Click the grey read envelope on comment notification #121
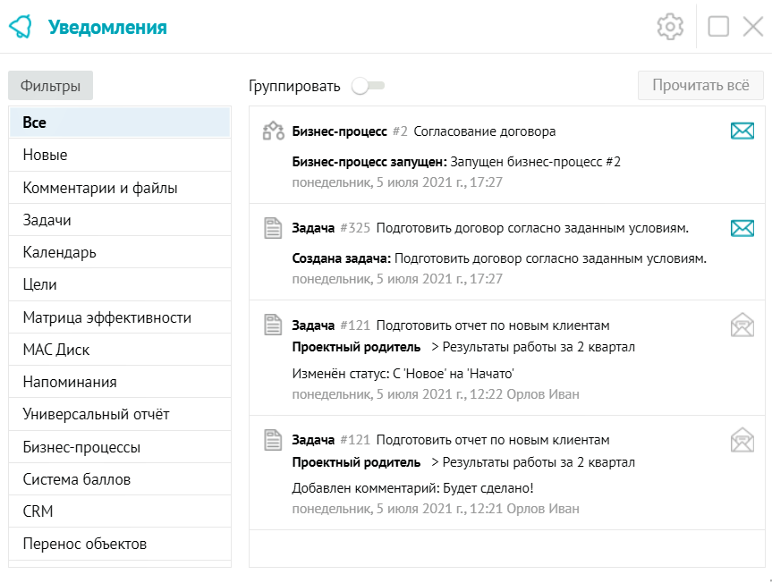Screen dimensions: 772x583 [742, 441]
